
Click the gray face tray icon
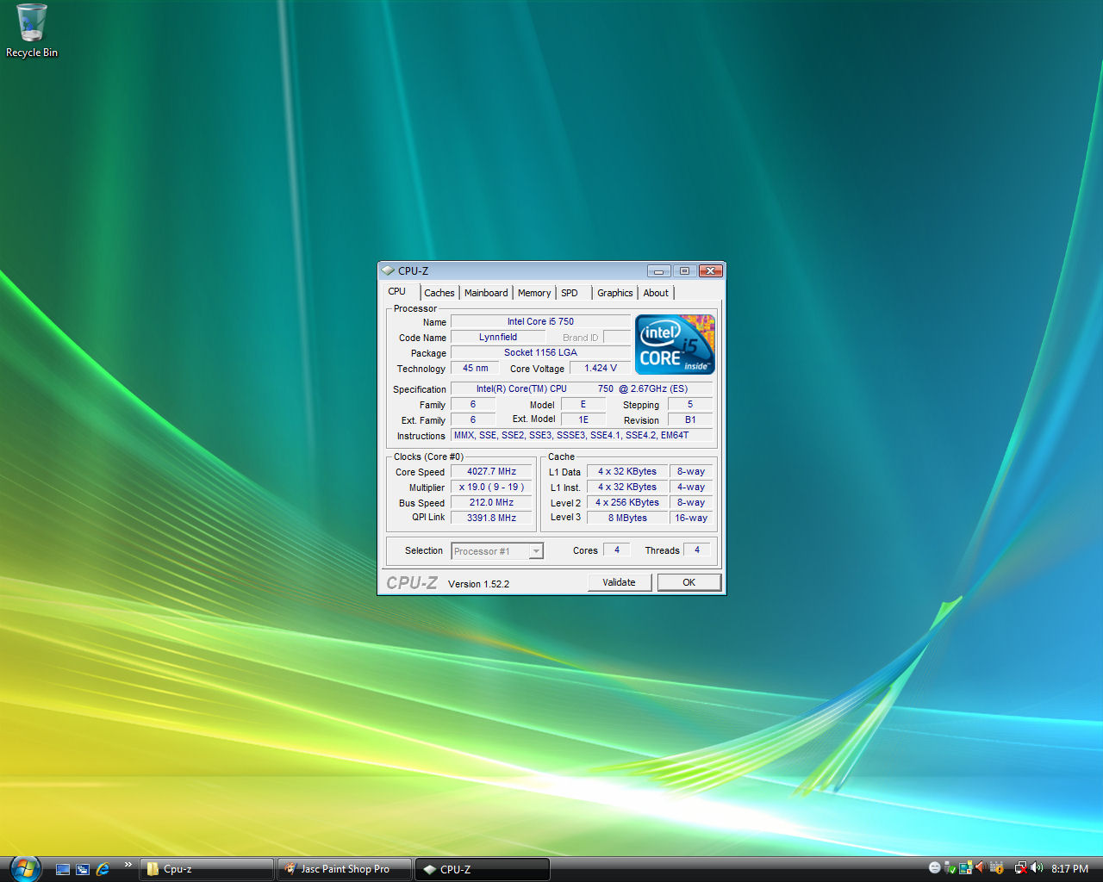pos(935,868)
